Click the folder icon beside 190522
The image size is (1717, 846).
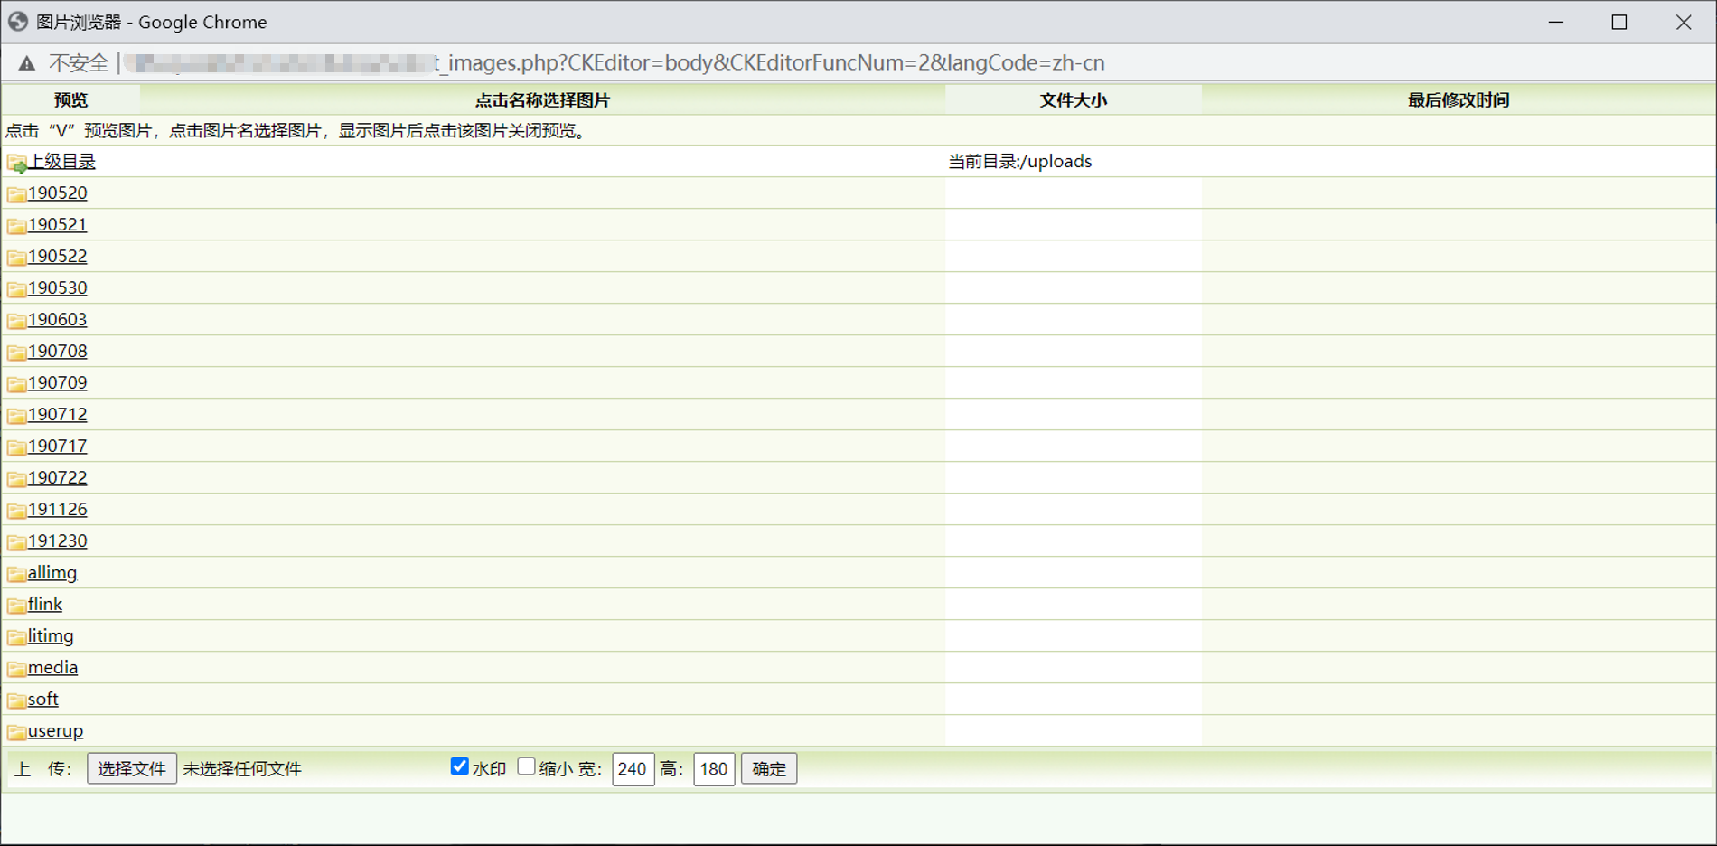(x=16, y=257)
